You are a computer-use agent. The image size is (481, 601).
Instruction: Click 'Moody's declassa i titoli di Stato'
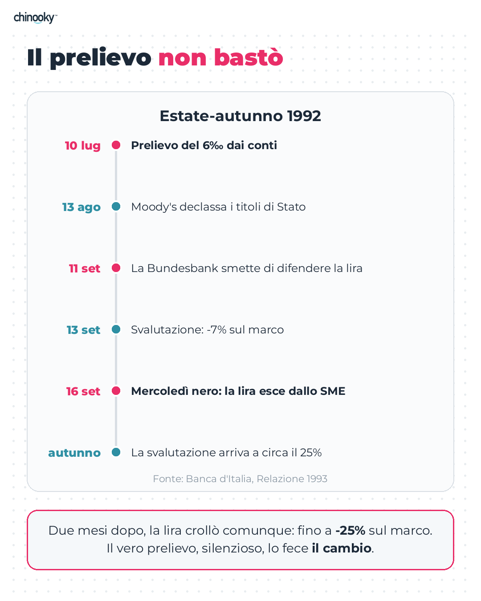pyautogui.click(x=218, y=207)
